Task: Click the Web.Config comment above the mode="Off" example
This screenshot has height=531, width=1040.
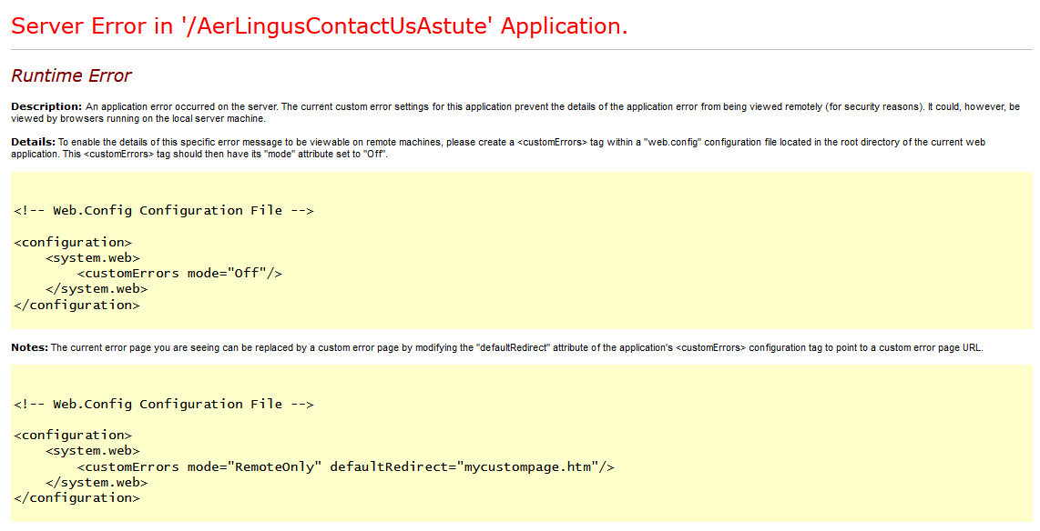Action: pyautogui.click(x=163, y=211)
